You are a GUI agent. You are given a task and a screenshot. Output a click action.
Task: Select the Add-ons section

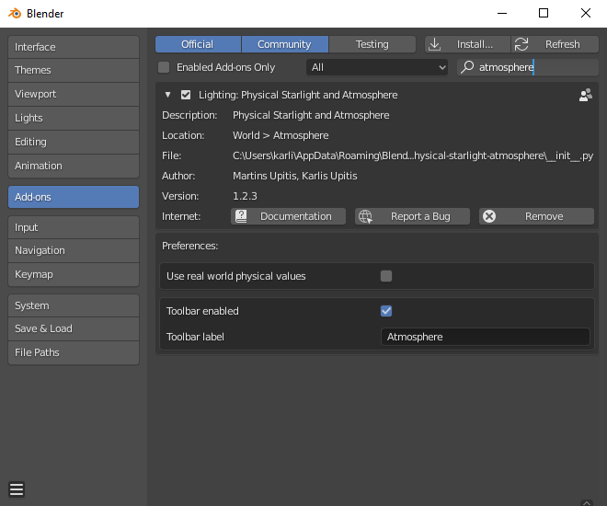pos(74,197)
